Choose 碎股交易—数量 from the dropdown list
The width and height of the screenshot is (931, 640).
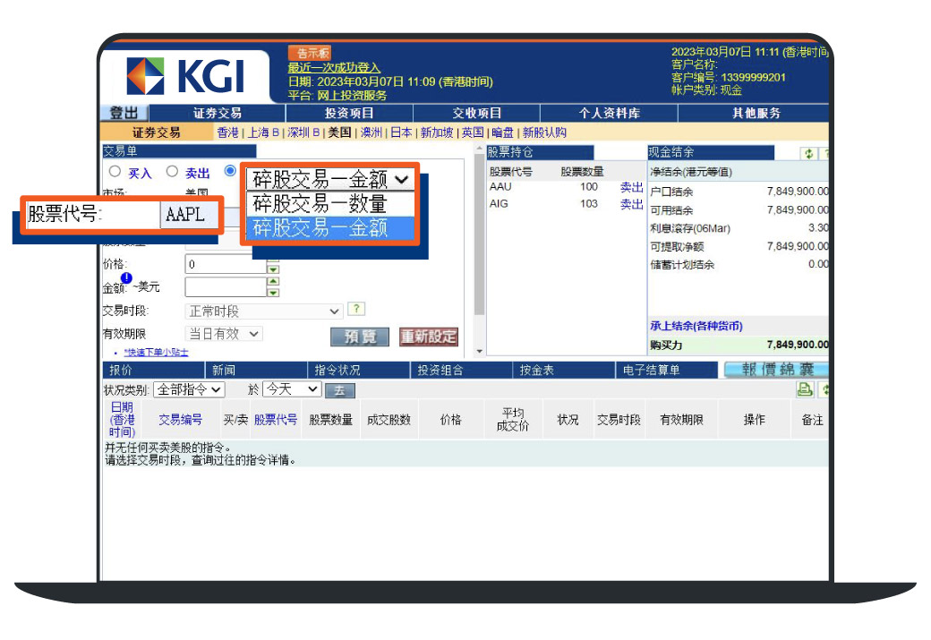pyautogui.click(x=320, y=203)
